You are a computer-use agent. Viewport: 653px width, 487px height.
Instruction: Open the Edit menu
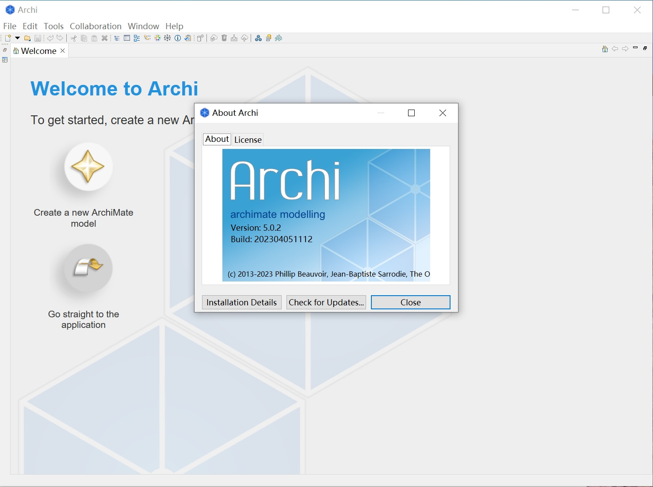[x=30, y=26]
